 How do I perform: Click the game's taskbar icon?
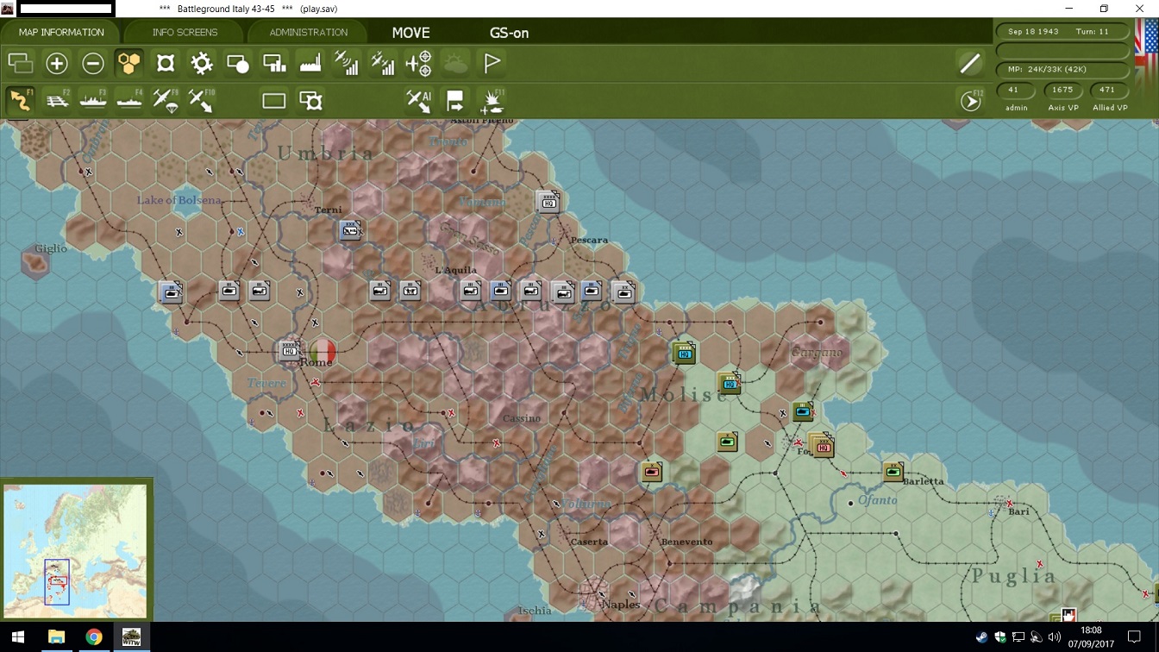click(x=131, y=637)
